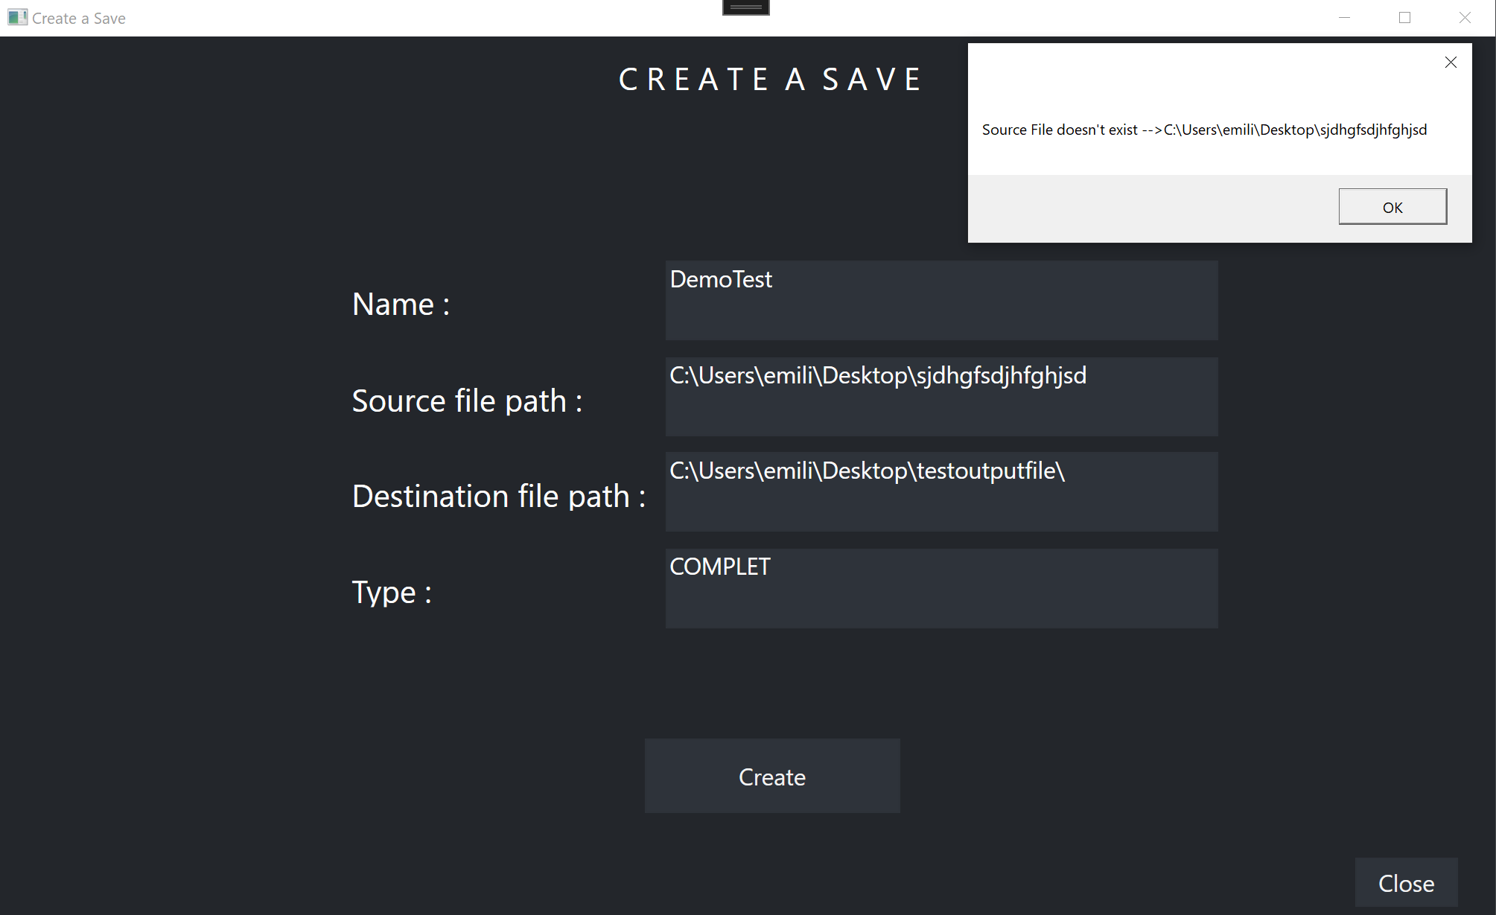Image resolution: width=1496 pixels, height=915 pixels.
Task: Select the DemoTest text in Name field
Action: [721, 279]
